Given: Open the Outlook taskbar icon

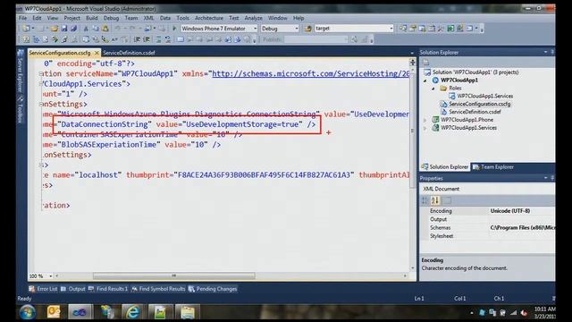Looking at the screenshot, I should pyautogui.click(x=54, y=312).
